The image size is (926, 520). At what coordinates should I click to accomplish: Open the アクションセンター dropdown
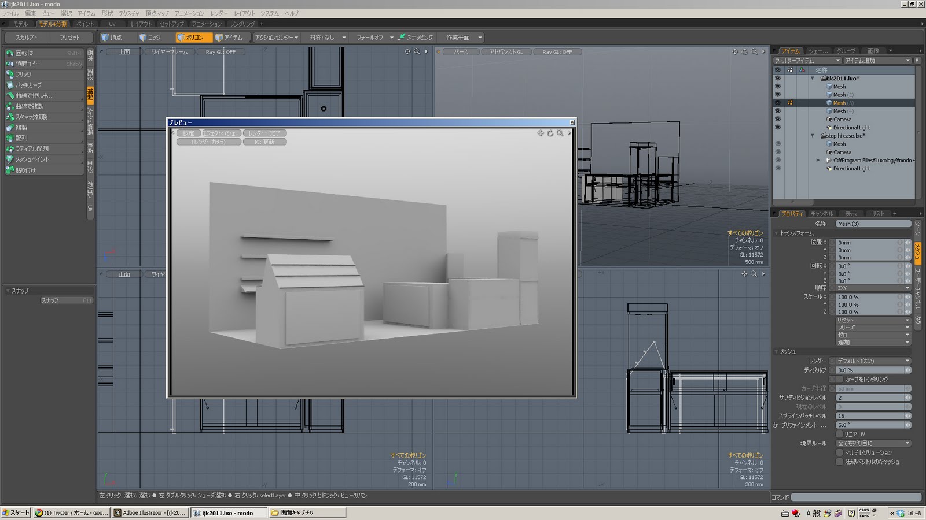click(276, 38)
